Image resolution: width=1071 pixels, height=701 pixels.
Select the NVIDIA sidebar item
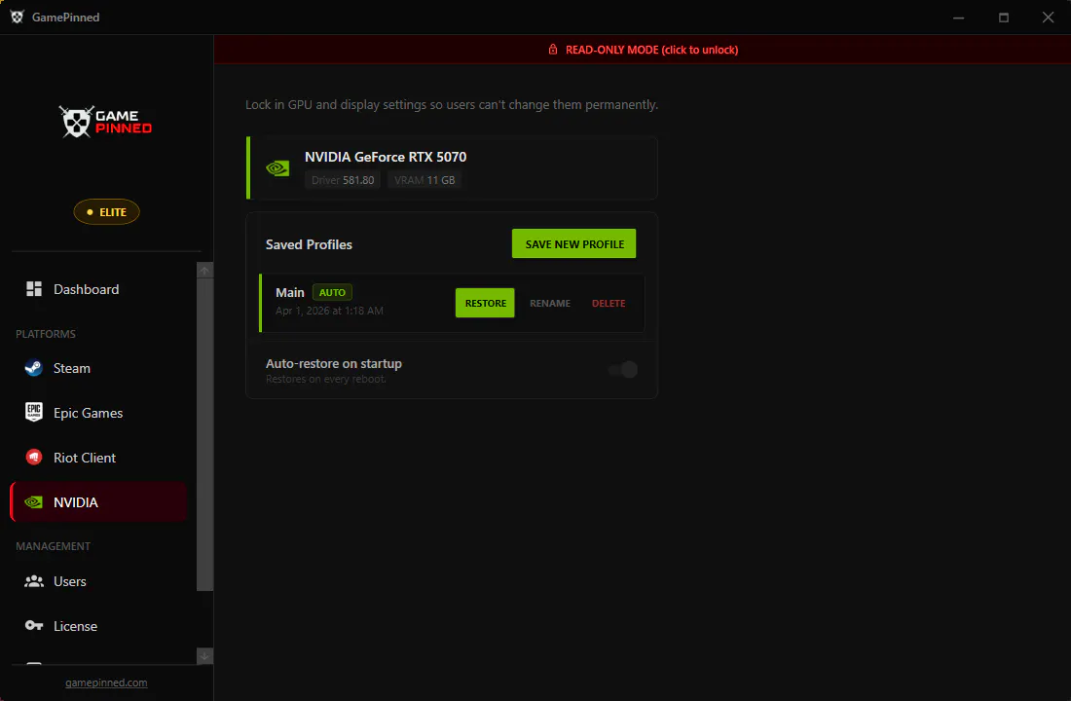(x=99, y=502)
